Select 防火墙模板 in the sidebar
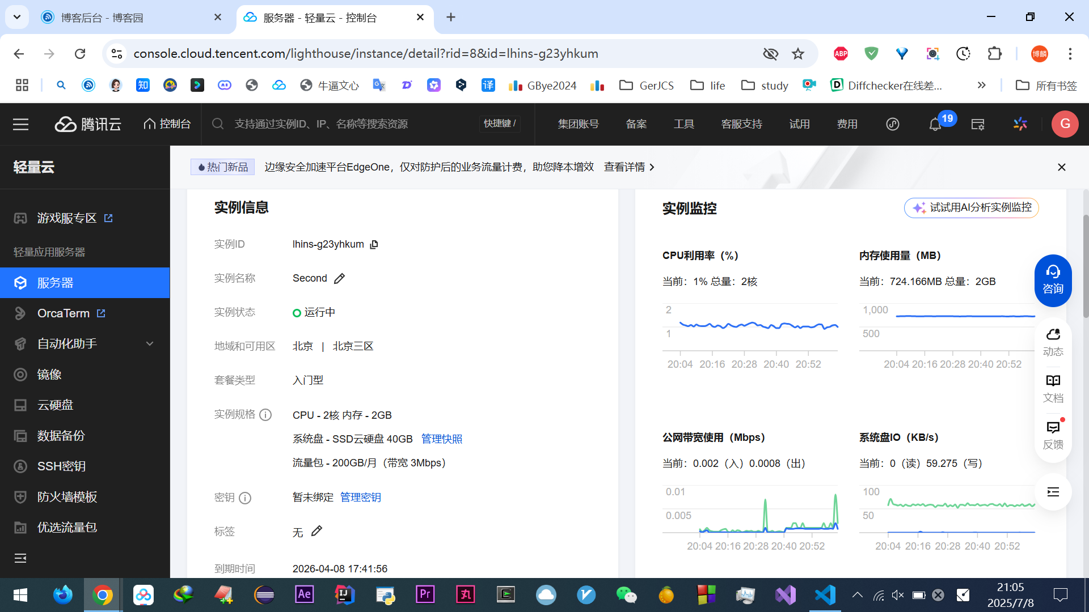1089x612 pixels. click(x=67, y=497)
